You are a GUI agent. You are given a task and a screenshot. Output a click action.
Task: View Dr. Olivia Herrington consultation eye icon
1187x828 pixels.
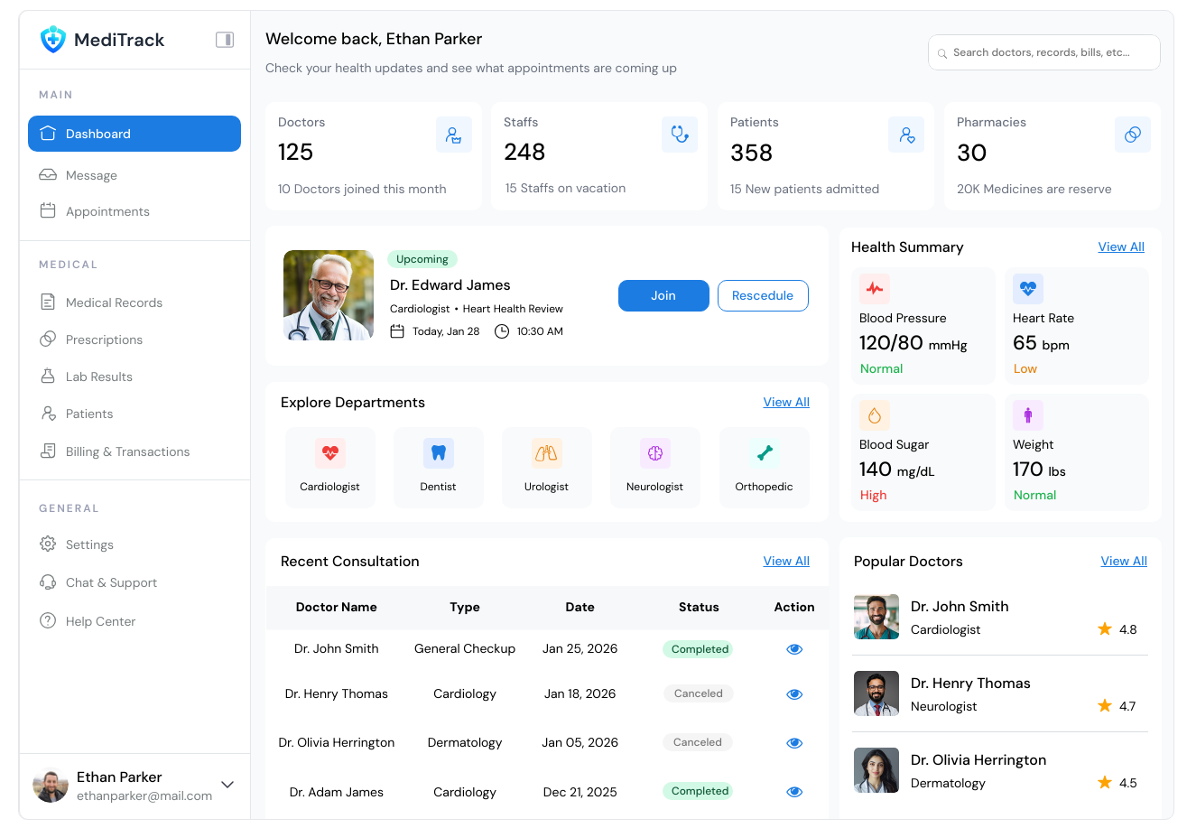[x=794, y=743]
